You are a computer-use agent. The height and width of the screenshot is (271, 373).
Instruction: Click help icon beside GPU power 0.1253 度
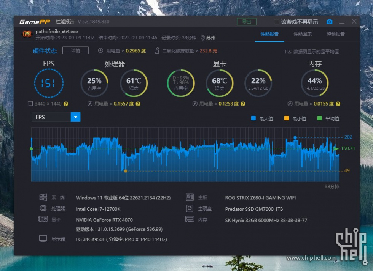pos(243,104)
